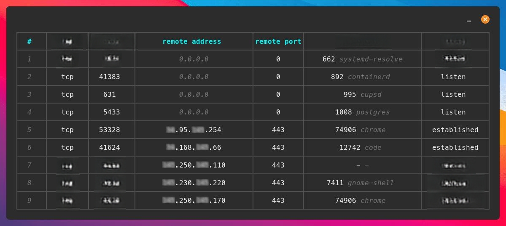This screenshot has width=506, height=226.
Task: Click '0.0.0.0' address in systemd-resolve row
Action: coord(194,59)
